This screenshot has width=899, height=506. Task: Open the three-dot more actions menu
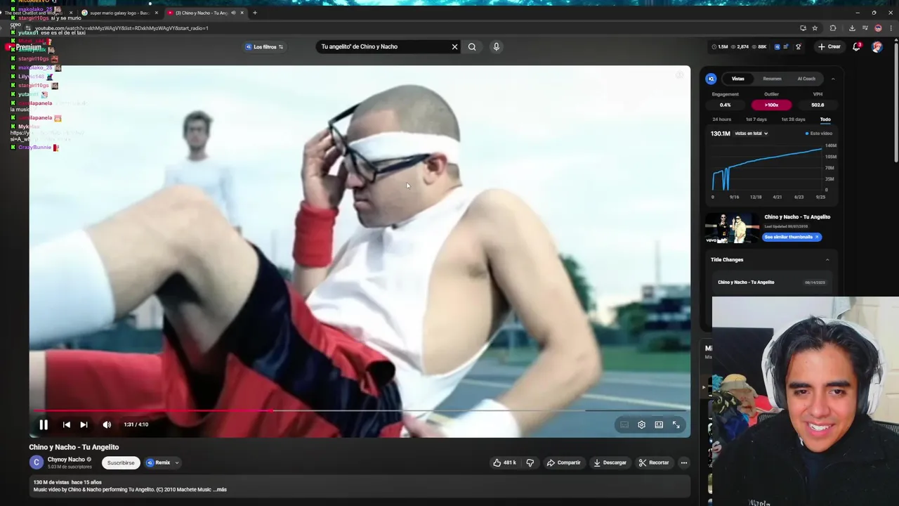[x=683, y=462]
